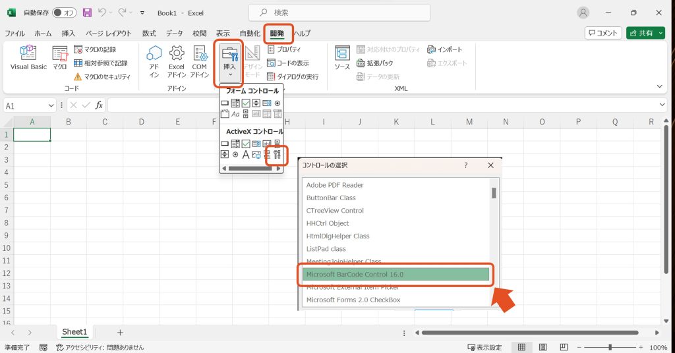Click the コメント button
This screenshot has width=675, height=353.
pyautogui.click(x=603, y=33)
